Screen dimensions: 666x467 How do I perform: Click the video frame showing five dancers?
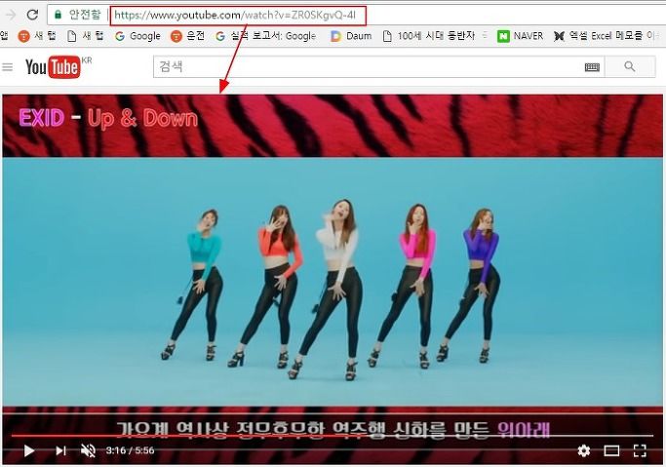tap(333, 282)
